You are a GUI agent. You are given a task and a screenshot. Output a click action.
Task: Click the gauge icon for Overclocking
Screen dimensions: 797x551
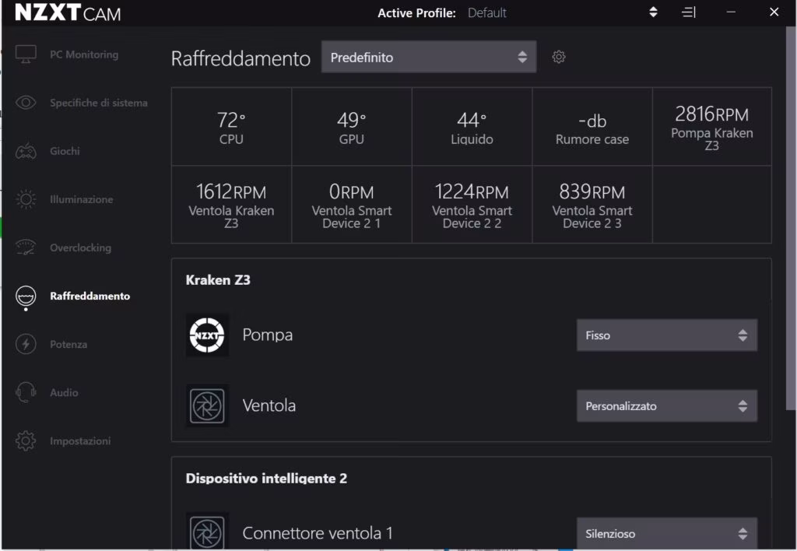[26, 247]
